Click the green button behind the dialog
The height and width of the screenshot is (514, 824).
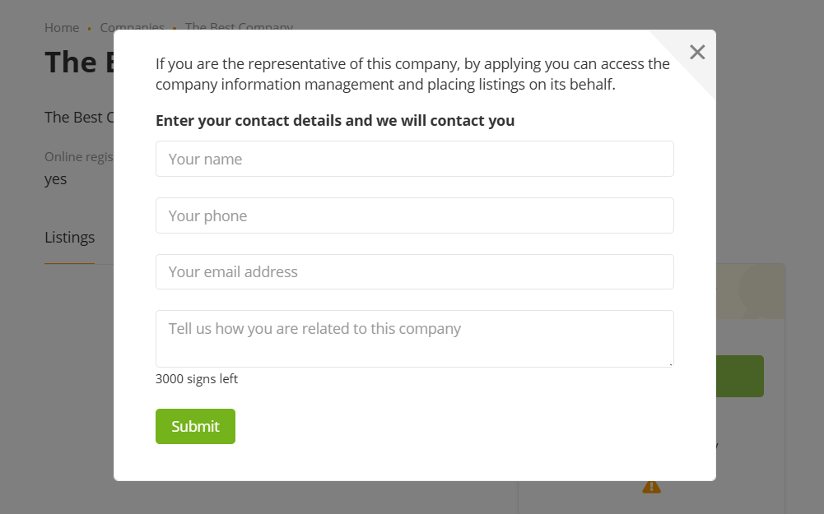(740, 376)
